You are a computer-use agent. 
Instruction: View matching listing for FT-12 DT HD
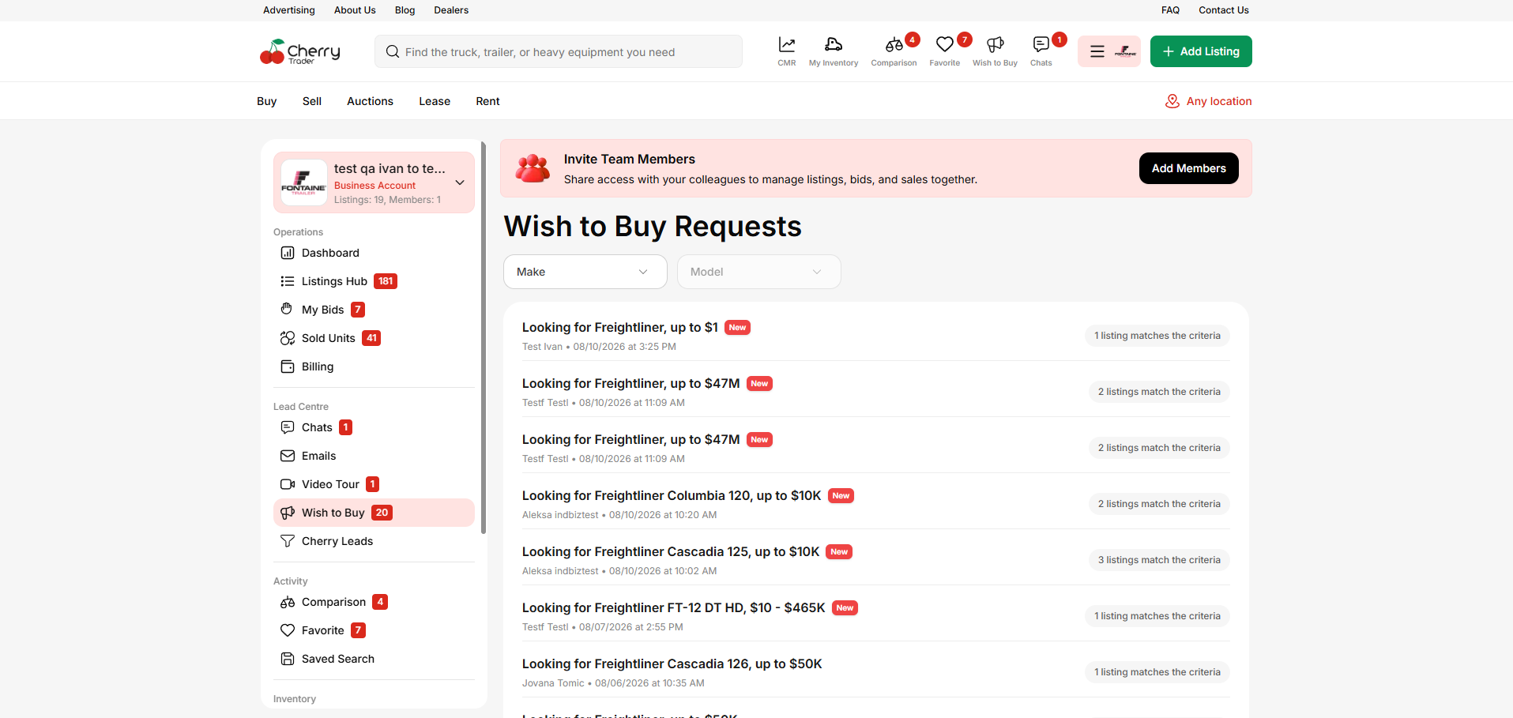(x=1157, y=616)
